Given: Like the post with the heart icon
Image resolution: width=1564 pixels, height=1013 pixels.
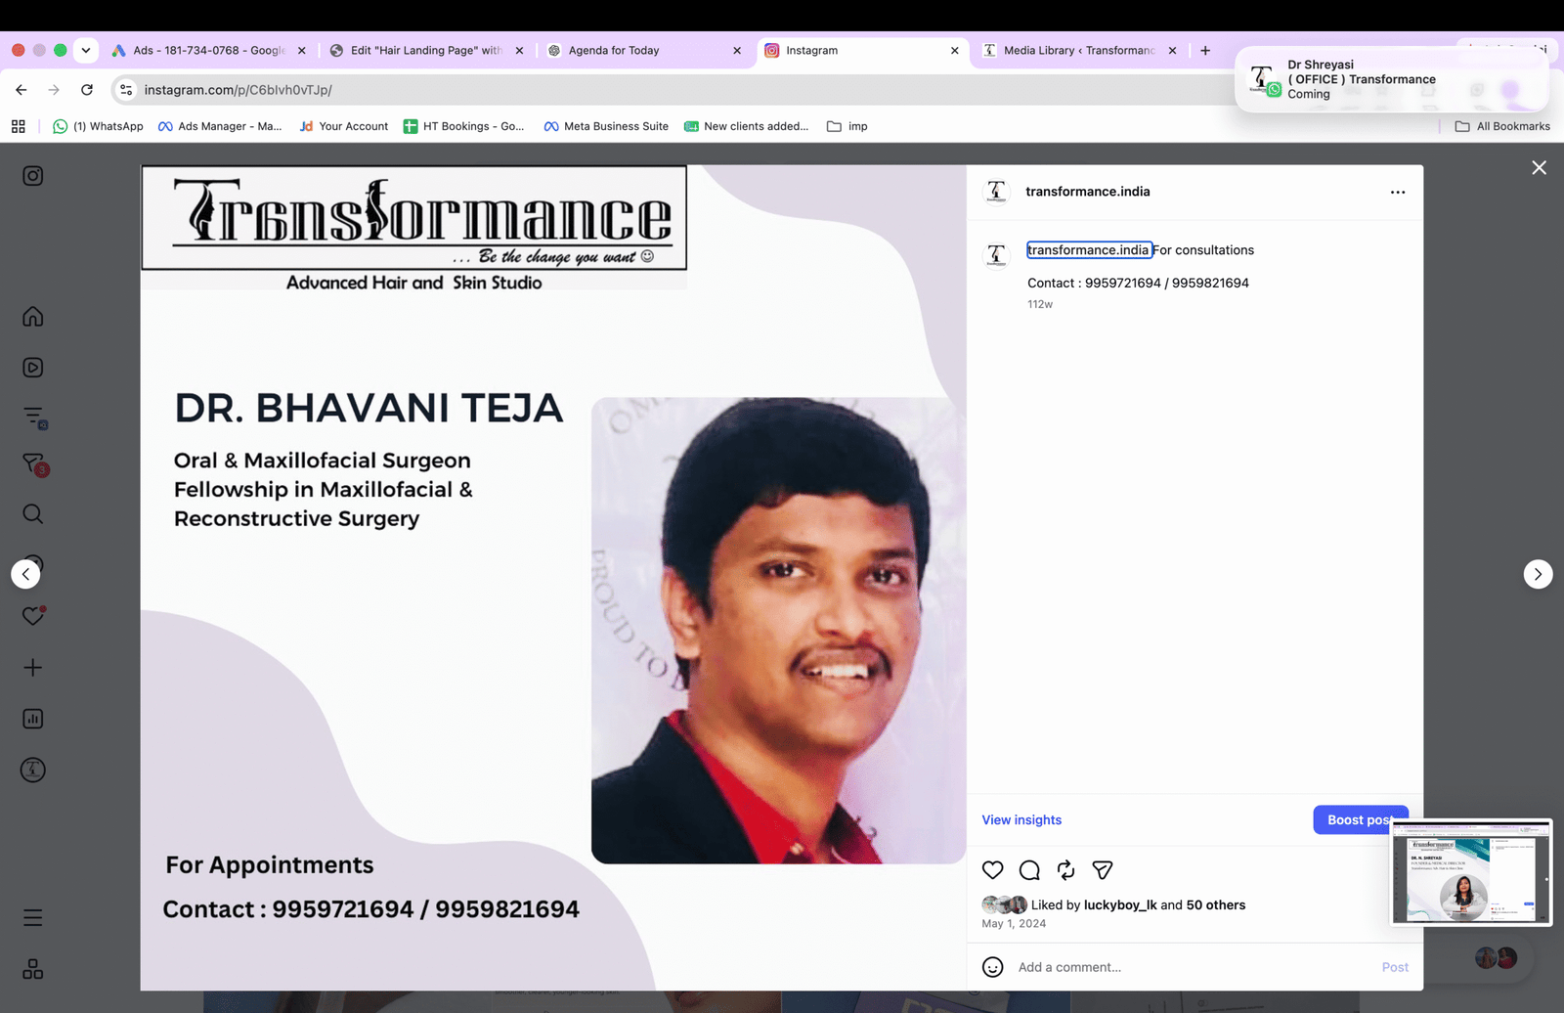Looking at the screenshot, I should point(992,870).
